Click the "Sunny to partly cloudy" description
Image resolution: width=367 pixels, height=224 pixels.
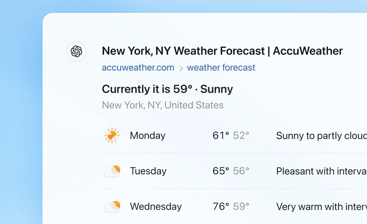pyautogui.click(x=321, y=136)
